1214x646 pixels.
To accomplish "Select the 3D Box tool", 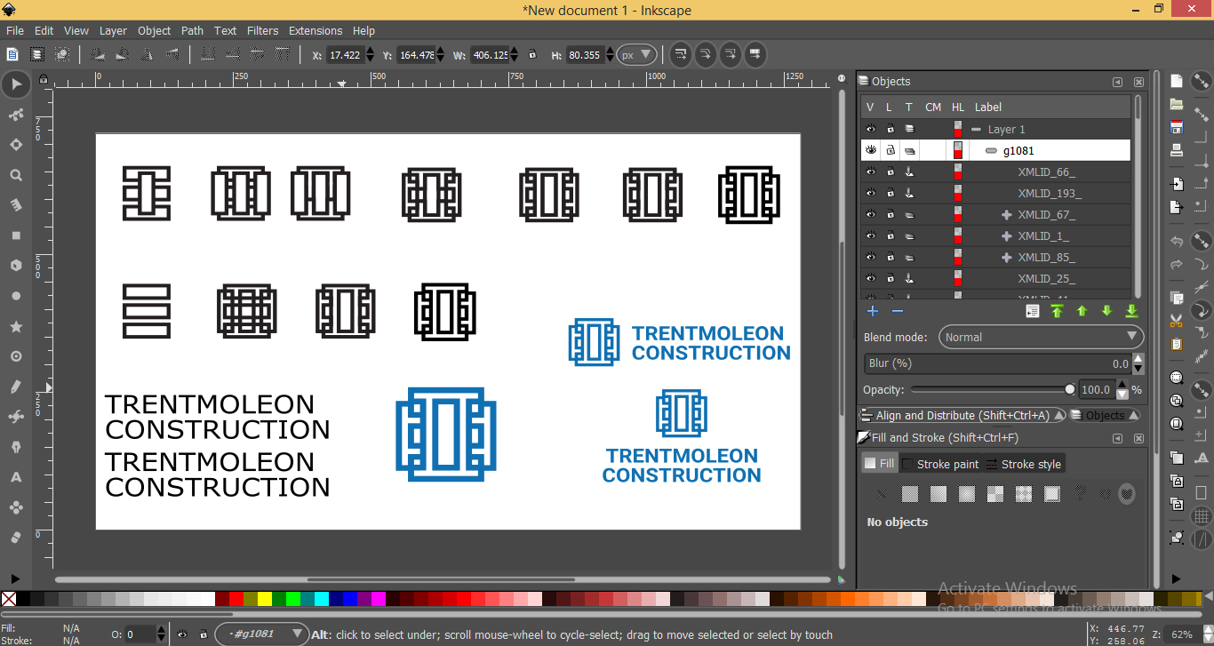I will coord(15,266).
